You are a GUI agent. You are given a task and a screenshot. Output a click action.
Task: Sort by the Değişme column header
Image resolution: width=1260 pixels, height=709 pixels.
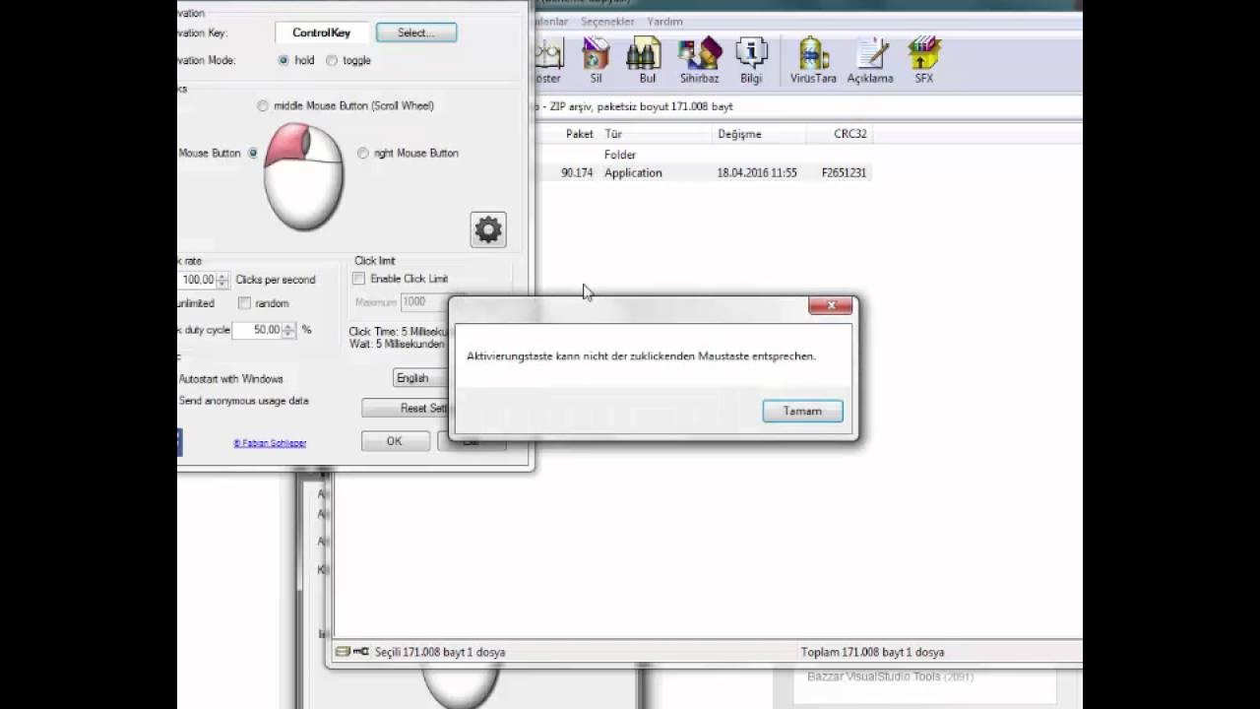click(x=739, y=134)
